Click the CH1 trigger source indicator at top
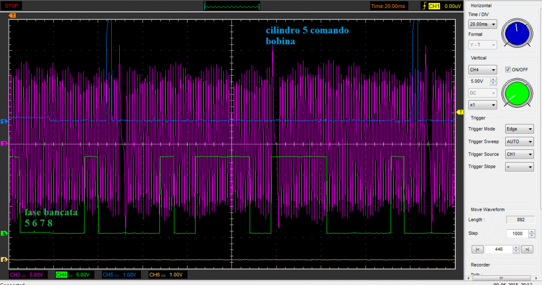Image resolution: width=542 pixels, height=285 pixels. point(434,6)
